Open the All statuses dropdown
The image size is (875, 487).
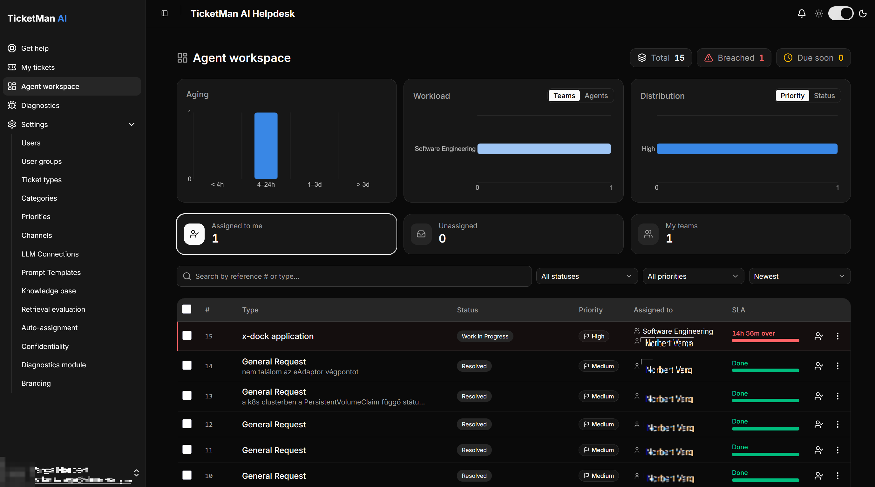[x=587, y=276]
